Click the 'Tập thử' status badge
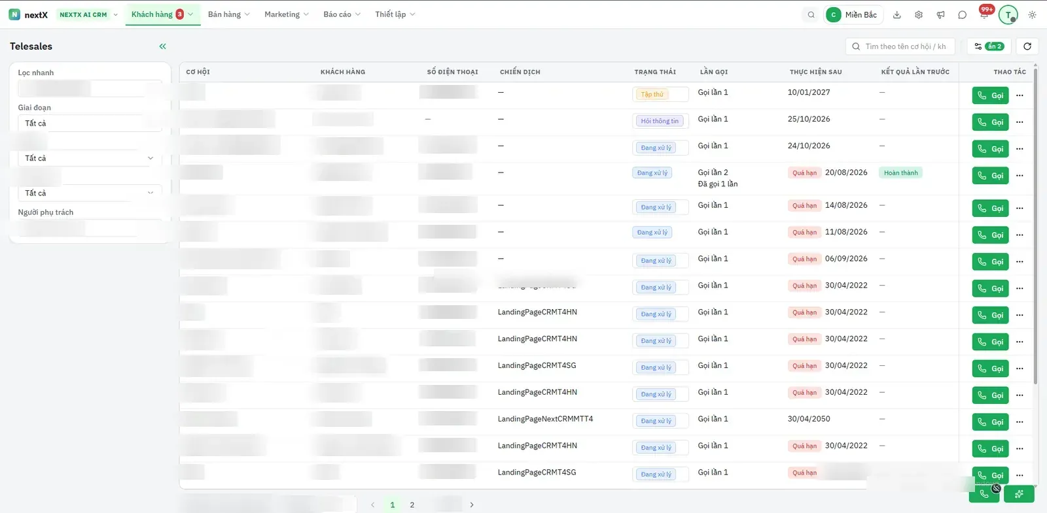This screenshot has height=513, width=1047. click(652, 95)
